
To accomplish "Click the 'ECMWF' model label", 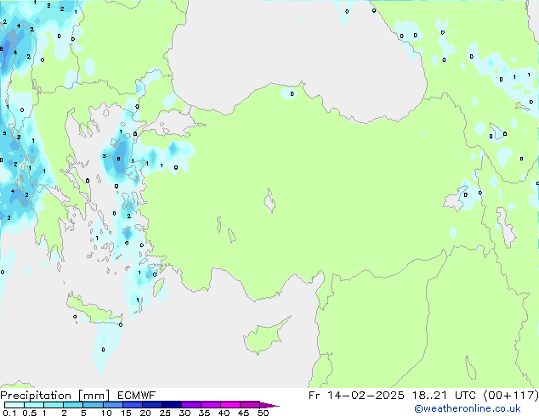I will click(137, 396).
